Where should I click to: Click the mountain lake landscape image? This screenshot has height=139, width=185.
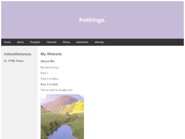point(62,117)
